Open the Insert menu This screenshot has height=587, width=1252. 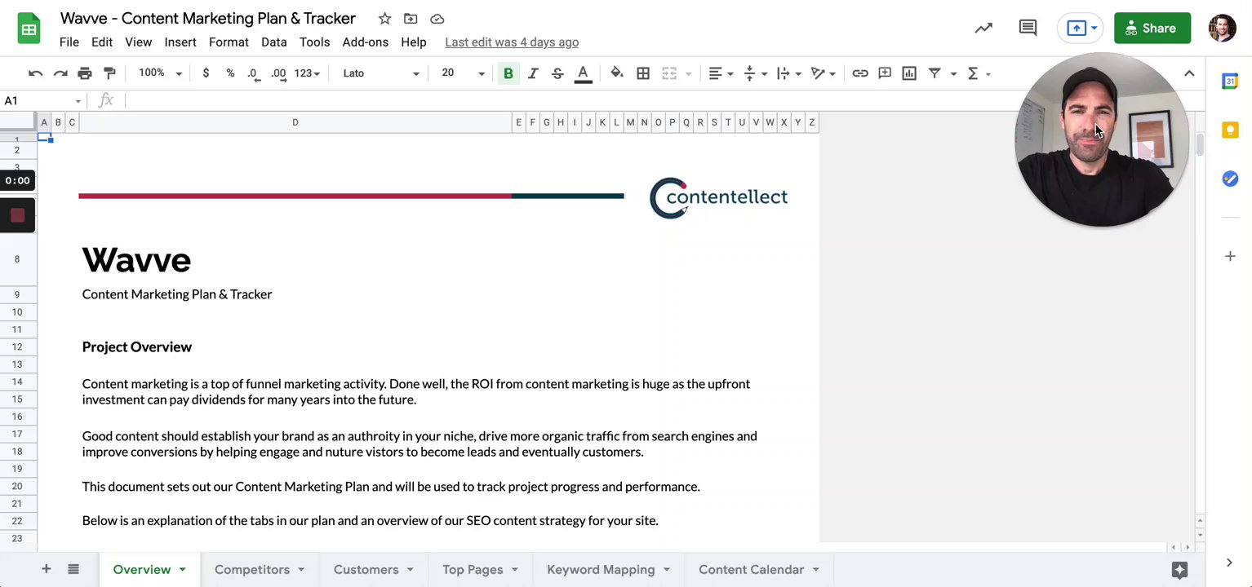click(180, 42)
